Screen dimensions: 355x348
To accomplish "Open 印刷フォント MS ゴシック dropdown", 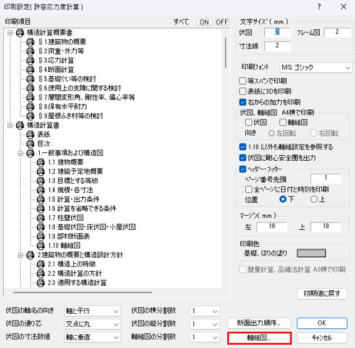I will coord(316,67).
